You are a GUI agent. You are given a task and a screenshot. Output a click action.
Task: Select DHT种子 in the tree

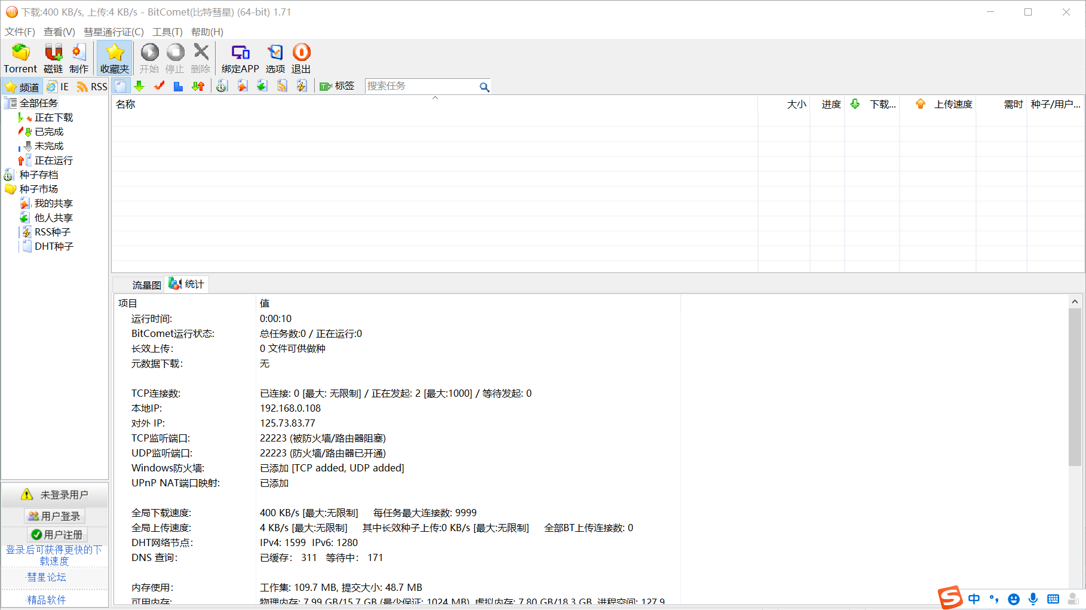pos(54,247)
